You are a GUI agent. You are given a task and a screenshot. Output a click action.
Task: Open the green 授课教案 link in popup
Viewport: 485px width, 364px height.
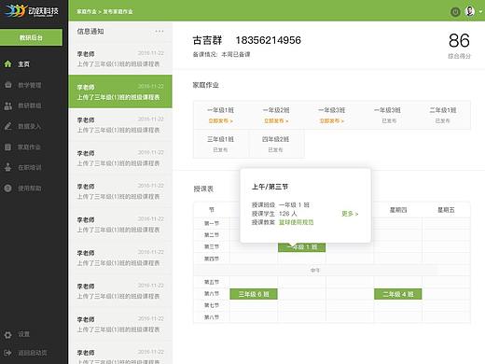click(x=297, y=222)
